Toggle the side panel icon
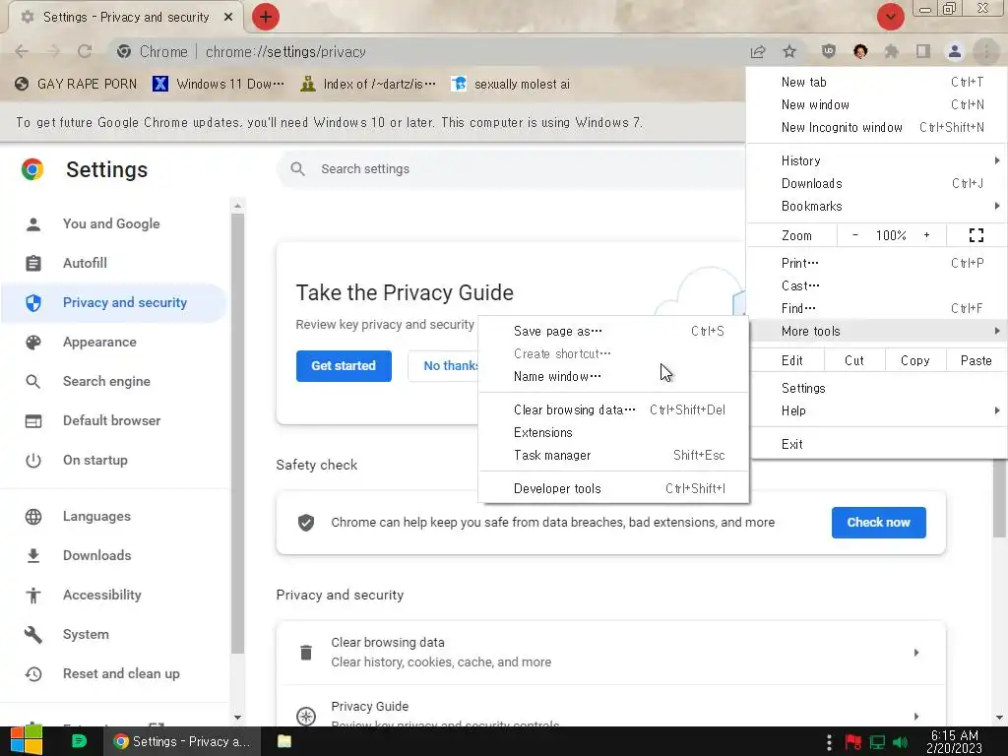1008x756 pixels. (x=923, y=51)
